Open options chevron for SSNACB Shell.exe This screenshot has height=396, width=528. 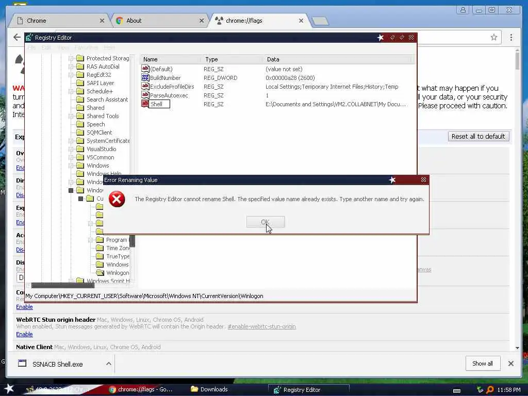(108, 364)
